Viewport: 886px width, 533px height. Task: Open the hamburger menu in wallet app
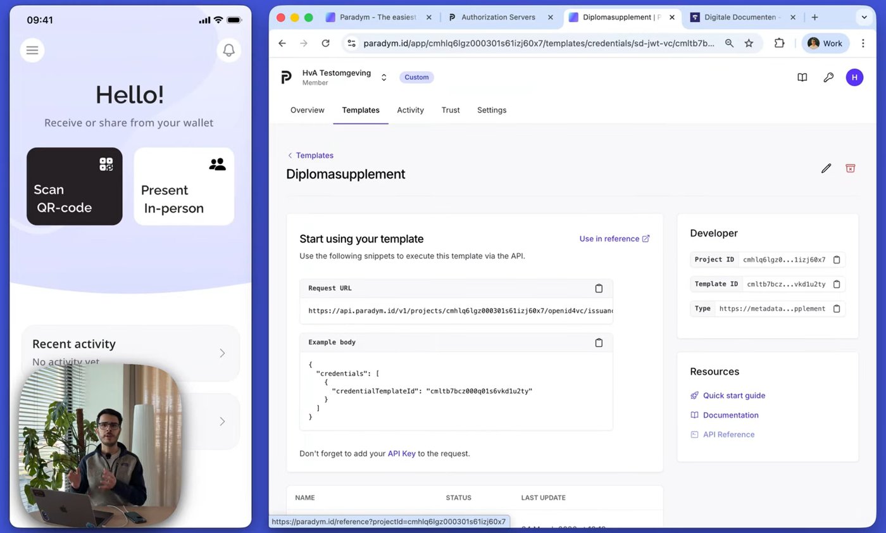pos(32,50)
